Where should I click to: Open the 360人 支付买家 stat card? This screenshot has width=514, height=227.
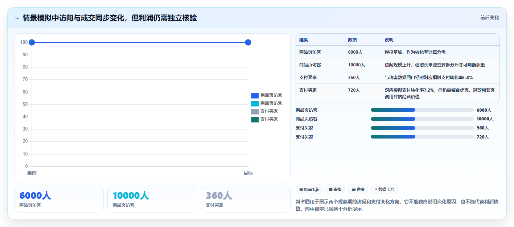(x=246, y=199)
